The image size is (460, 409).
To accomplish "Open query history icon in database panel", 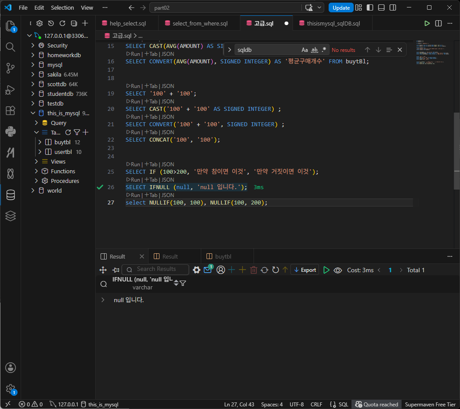I will pos(51,23).
